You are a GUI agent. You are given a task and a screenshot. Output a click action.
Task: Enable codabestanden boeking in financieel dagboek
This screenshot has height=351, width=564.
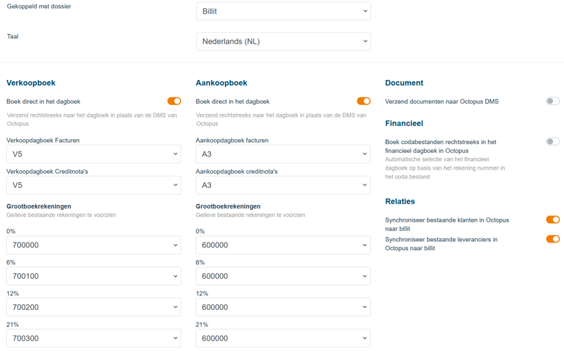click(552, 142)
